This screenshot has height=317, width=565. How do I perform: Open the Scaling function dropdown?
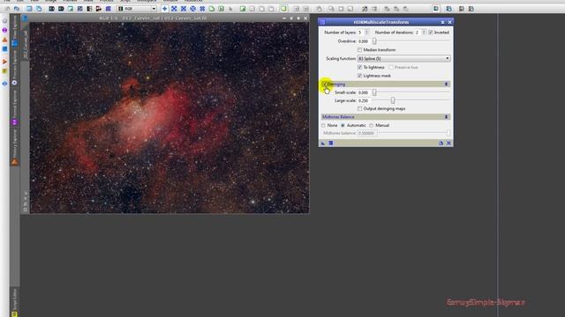point(403,59)
